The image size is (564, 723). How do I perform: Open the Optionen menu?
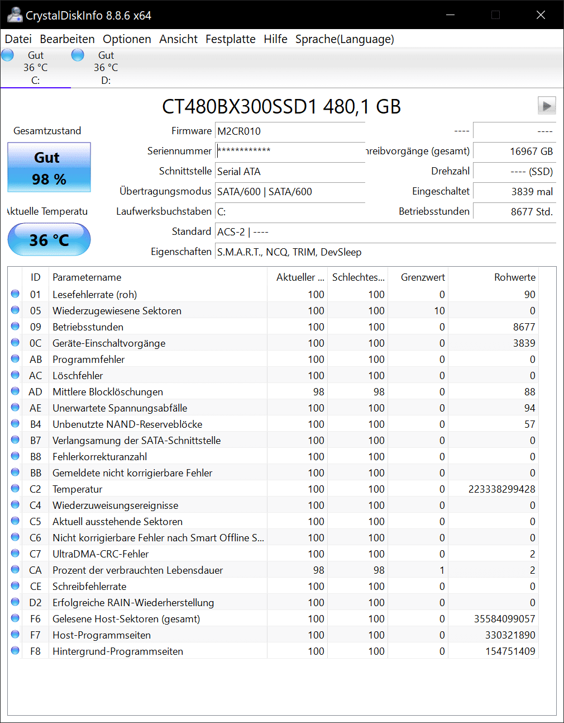(x=127, y=39)
